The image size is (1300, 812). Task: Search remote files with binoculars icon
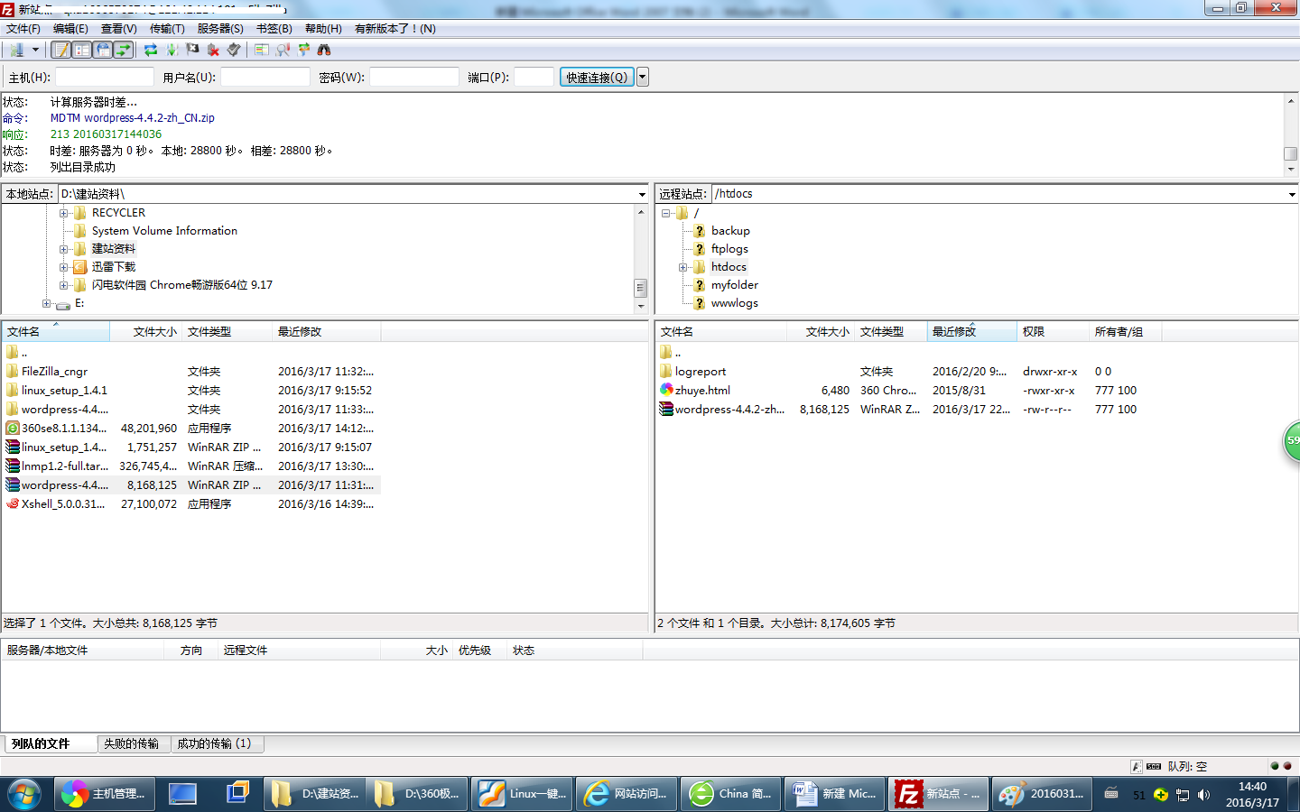tap(324, 50)
